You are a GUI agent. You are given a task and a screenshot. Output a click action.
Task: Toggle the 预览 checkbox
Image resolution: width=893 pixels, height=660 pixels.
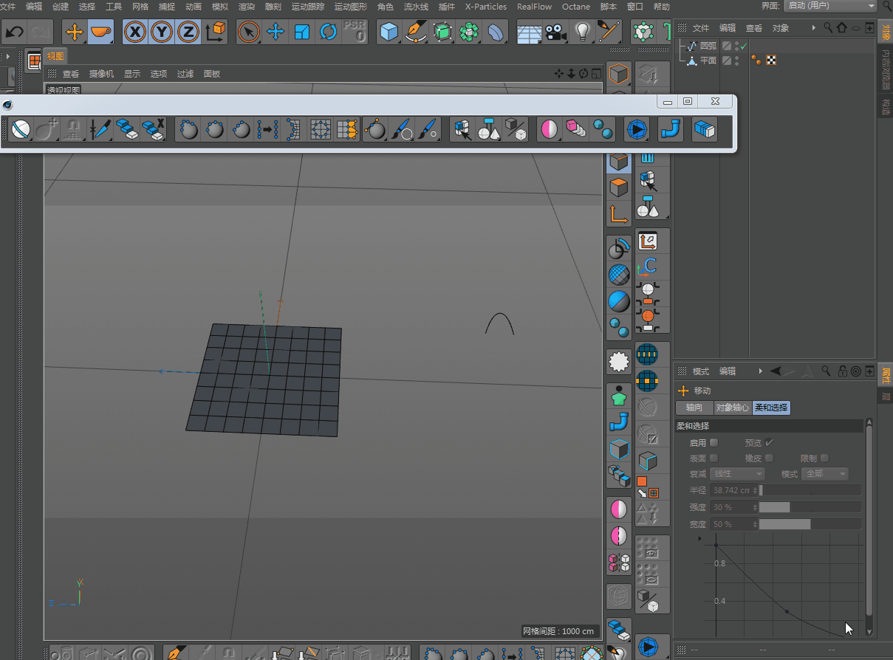click(769, 443)
